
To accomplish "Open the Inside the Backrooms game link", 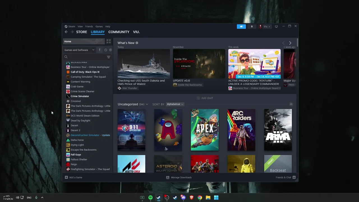I will (x=187, y=85).
